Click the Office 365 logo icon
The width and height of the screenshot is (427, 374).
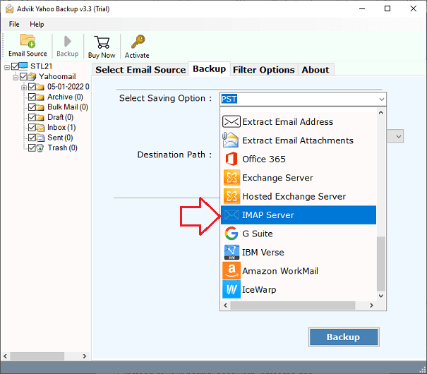coord(231,159)
